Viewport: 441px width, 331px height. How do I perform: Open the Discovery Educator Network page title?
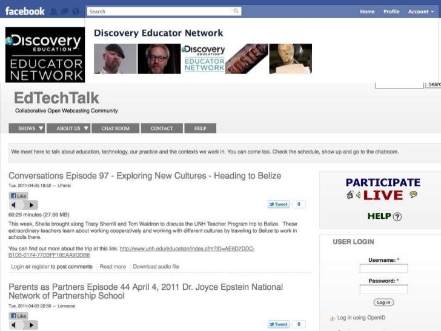(158, 33)
